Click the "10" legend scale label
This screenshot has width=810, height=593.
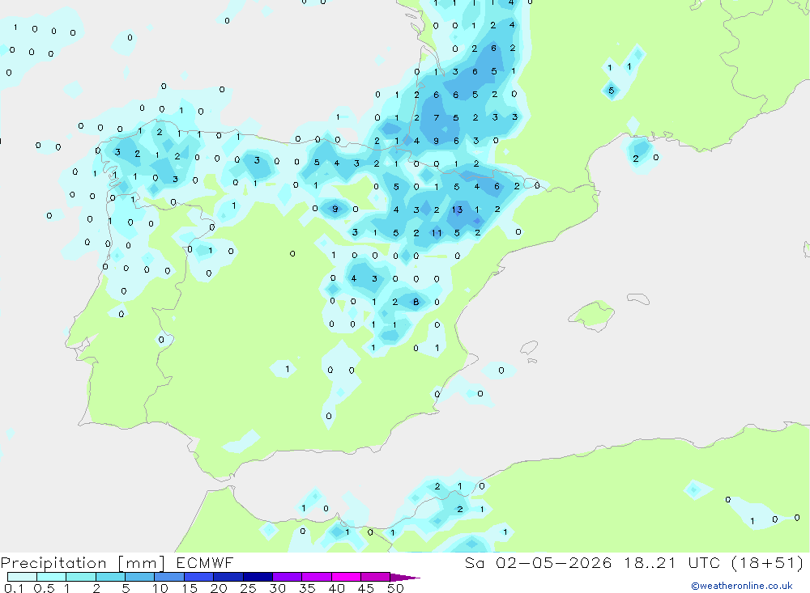coord(160,588)
